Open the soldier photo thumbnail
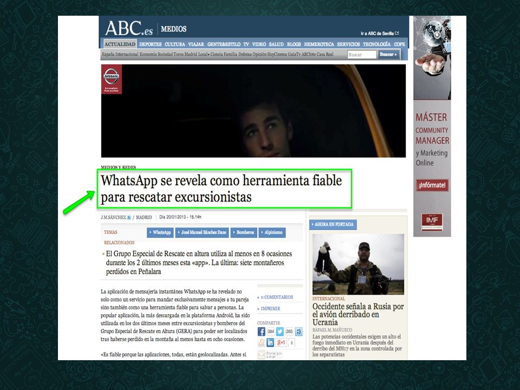Viewport: 520px width, 390px height. pos(358,264)
